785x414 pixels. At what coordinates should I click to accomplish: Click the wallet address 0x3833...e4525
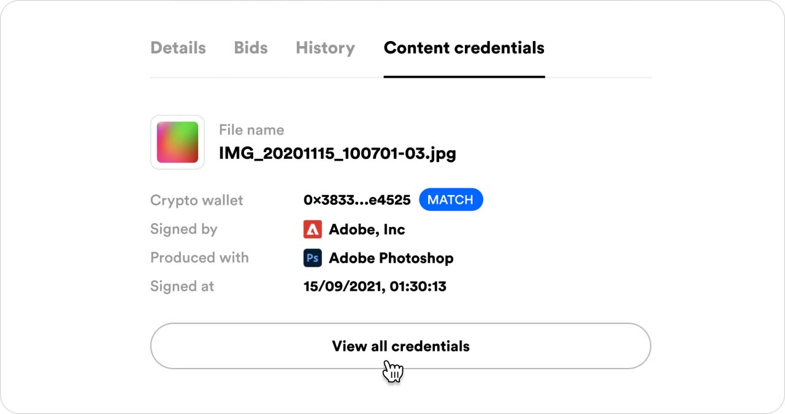click(357, 201)
